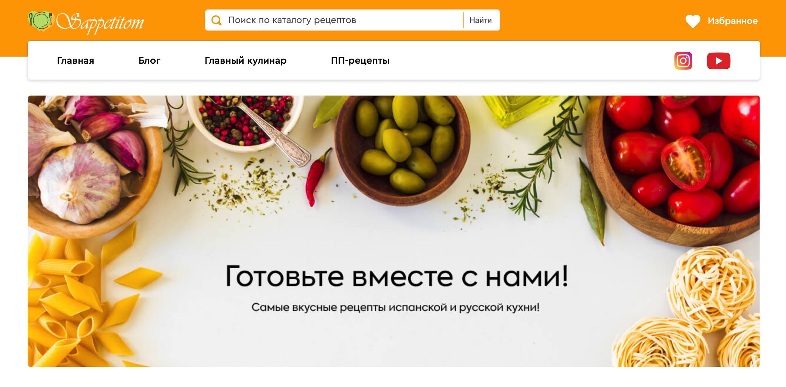The width and height of the screenshot is (786, 387).
Task: Click the magnifier icon in search bar
Action: coord(216,20)
